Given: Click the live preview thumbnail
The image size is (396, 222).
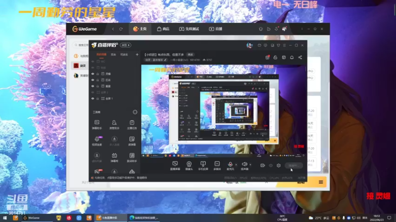Looking at the screenshot, I should point(224,111).
